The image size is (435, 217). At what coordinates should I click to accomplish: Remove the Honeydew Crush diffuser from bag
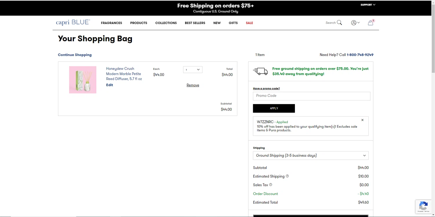tap(193, 85)
